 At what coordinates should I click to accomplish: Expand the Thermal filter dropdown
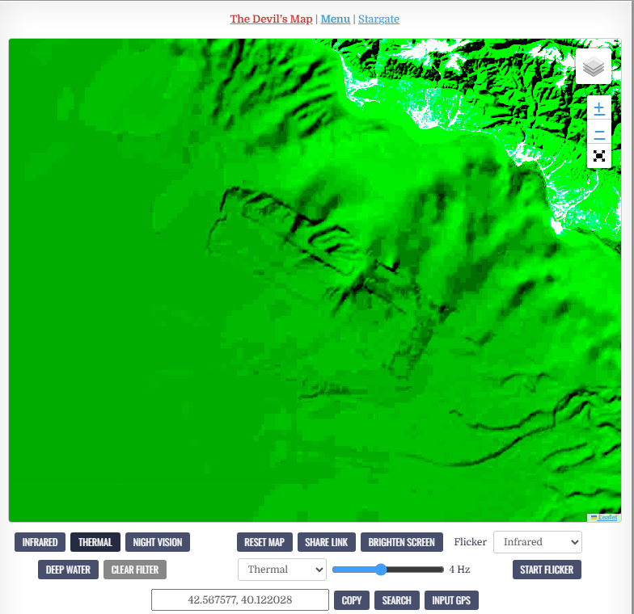[x=281, y=570]
